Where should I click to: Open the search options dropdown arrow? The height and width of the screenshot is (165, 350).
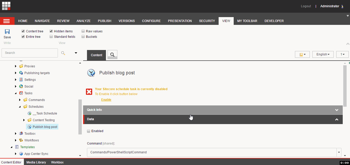(76, 53)
